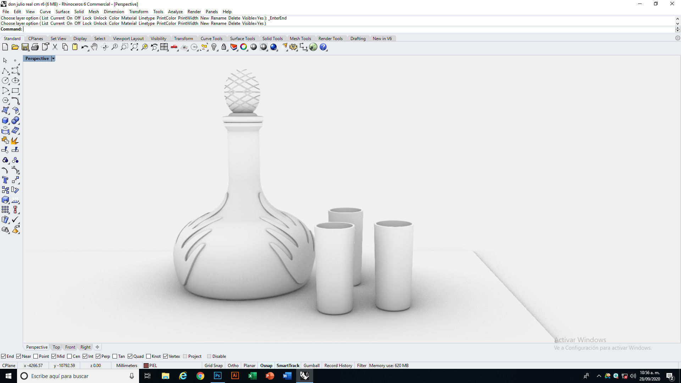Print using the printer icon
681x383 pixels.
[x=35, y=47]
